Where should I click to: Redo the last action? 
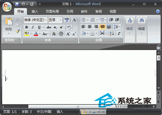tap(32, 4)
